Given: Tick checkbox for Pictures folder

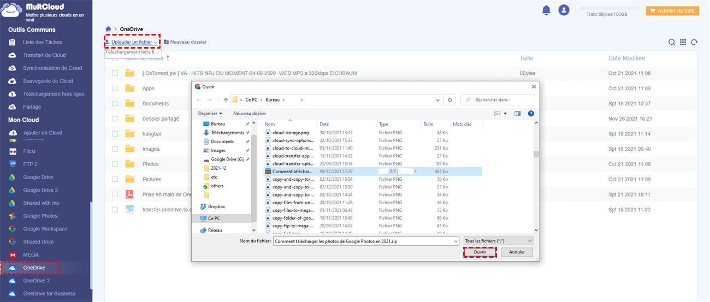Looking at the screenshot, I should point(115,179).
